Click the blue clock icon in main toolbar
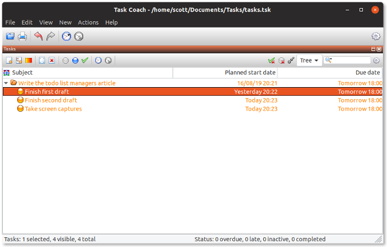 [x=67, y=36]
